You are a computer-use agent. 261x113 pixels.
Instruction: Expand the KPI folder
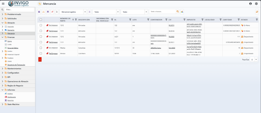coord(3,77)
